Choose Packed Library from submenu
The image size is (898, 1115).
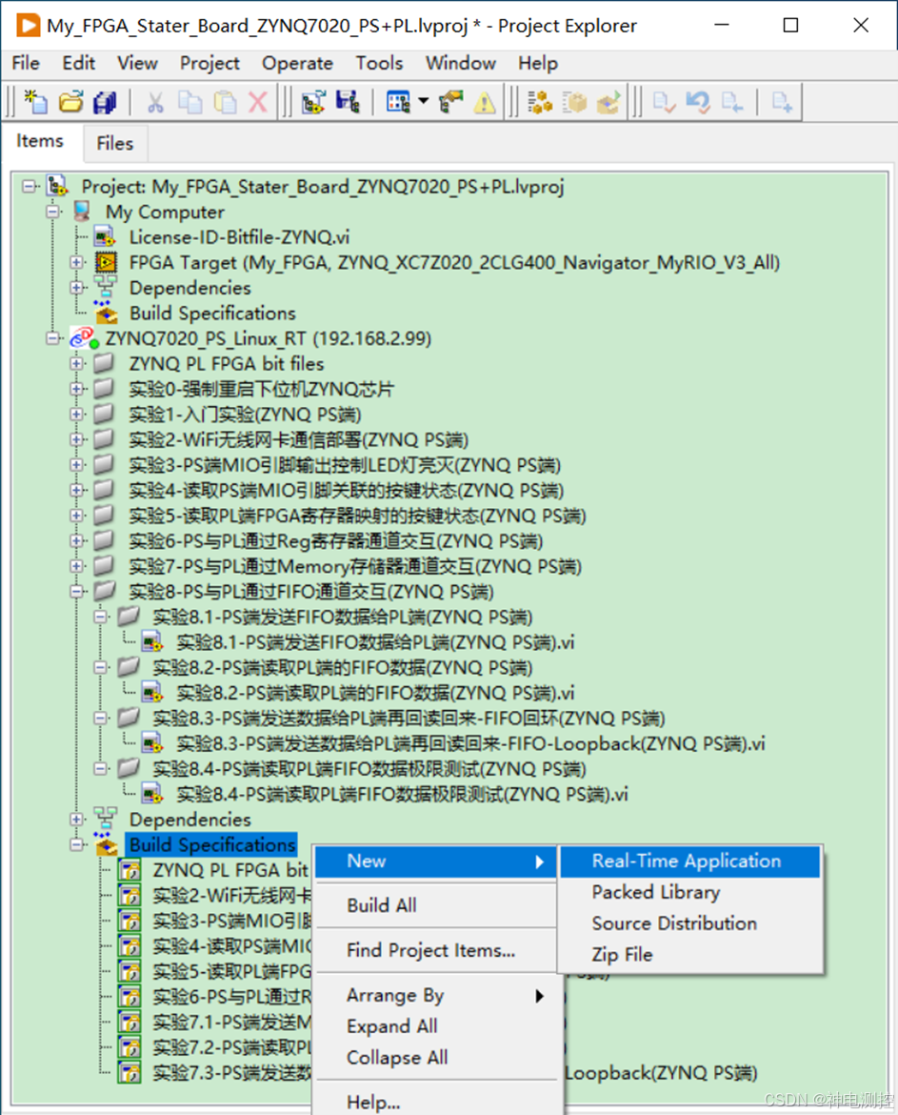[689, 892]
